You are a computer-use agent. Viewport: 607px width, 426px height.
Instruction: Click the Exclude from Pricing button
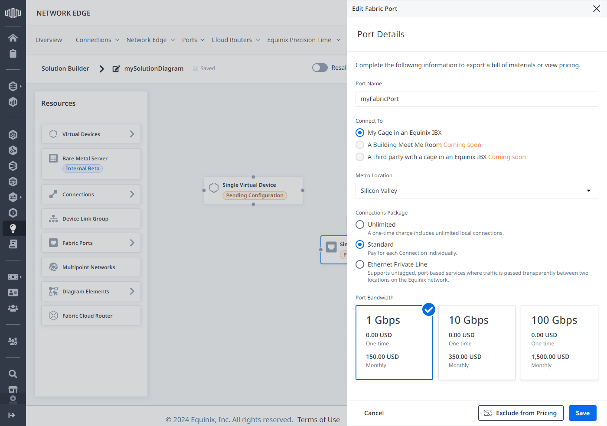521,413
